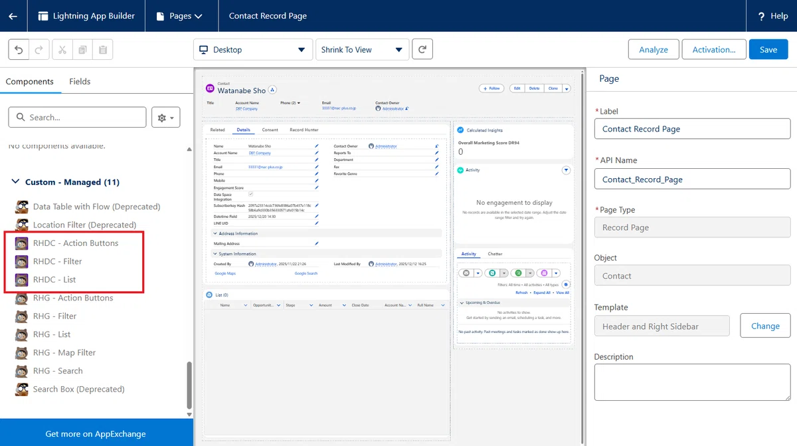Click the View All link
Screen dimensions: 797x446
pos(563,292)
